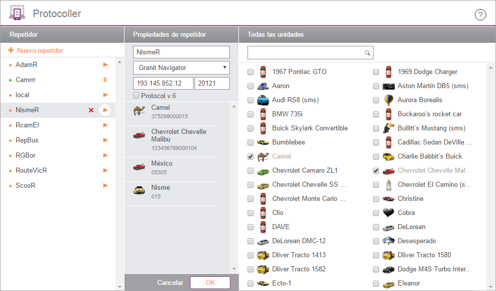Click the plus icon for Nuevo repetidor
496x291 pixels.
pyautogui.click(x=11, y=50)
